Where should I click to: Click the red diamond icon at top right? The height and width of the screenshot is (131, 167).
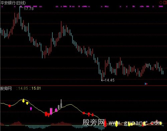pyautogui.click(x=161, y=3)
